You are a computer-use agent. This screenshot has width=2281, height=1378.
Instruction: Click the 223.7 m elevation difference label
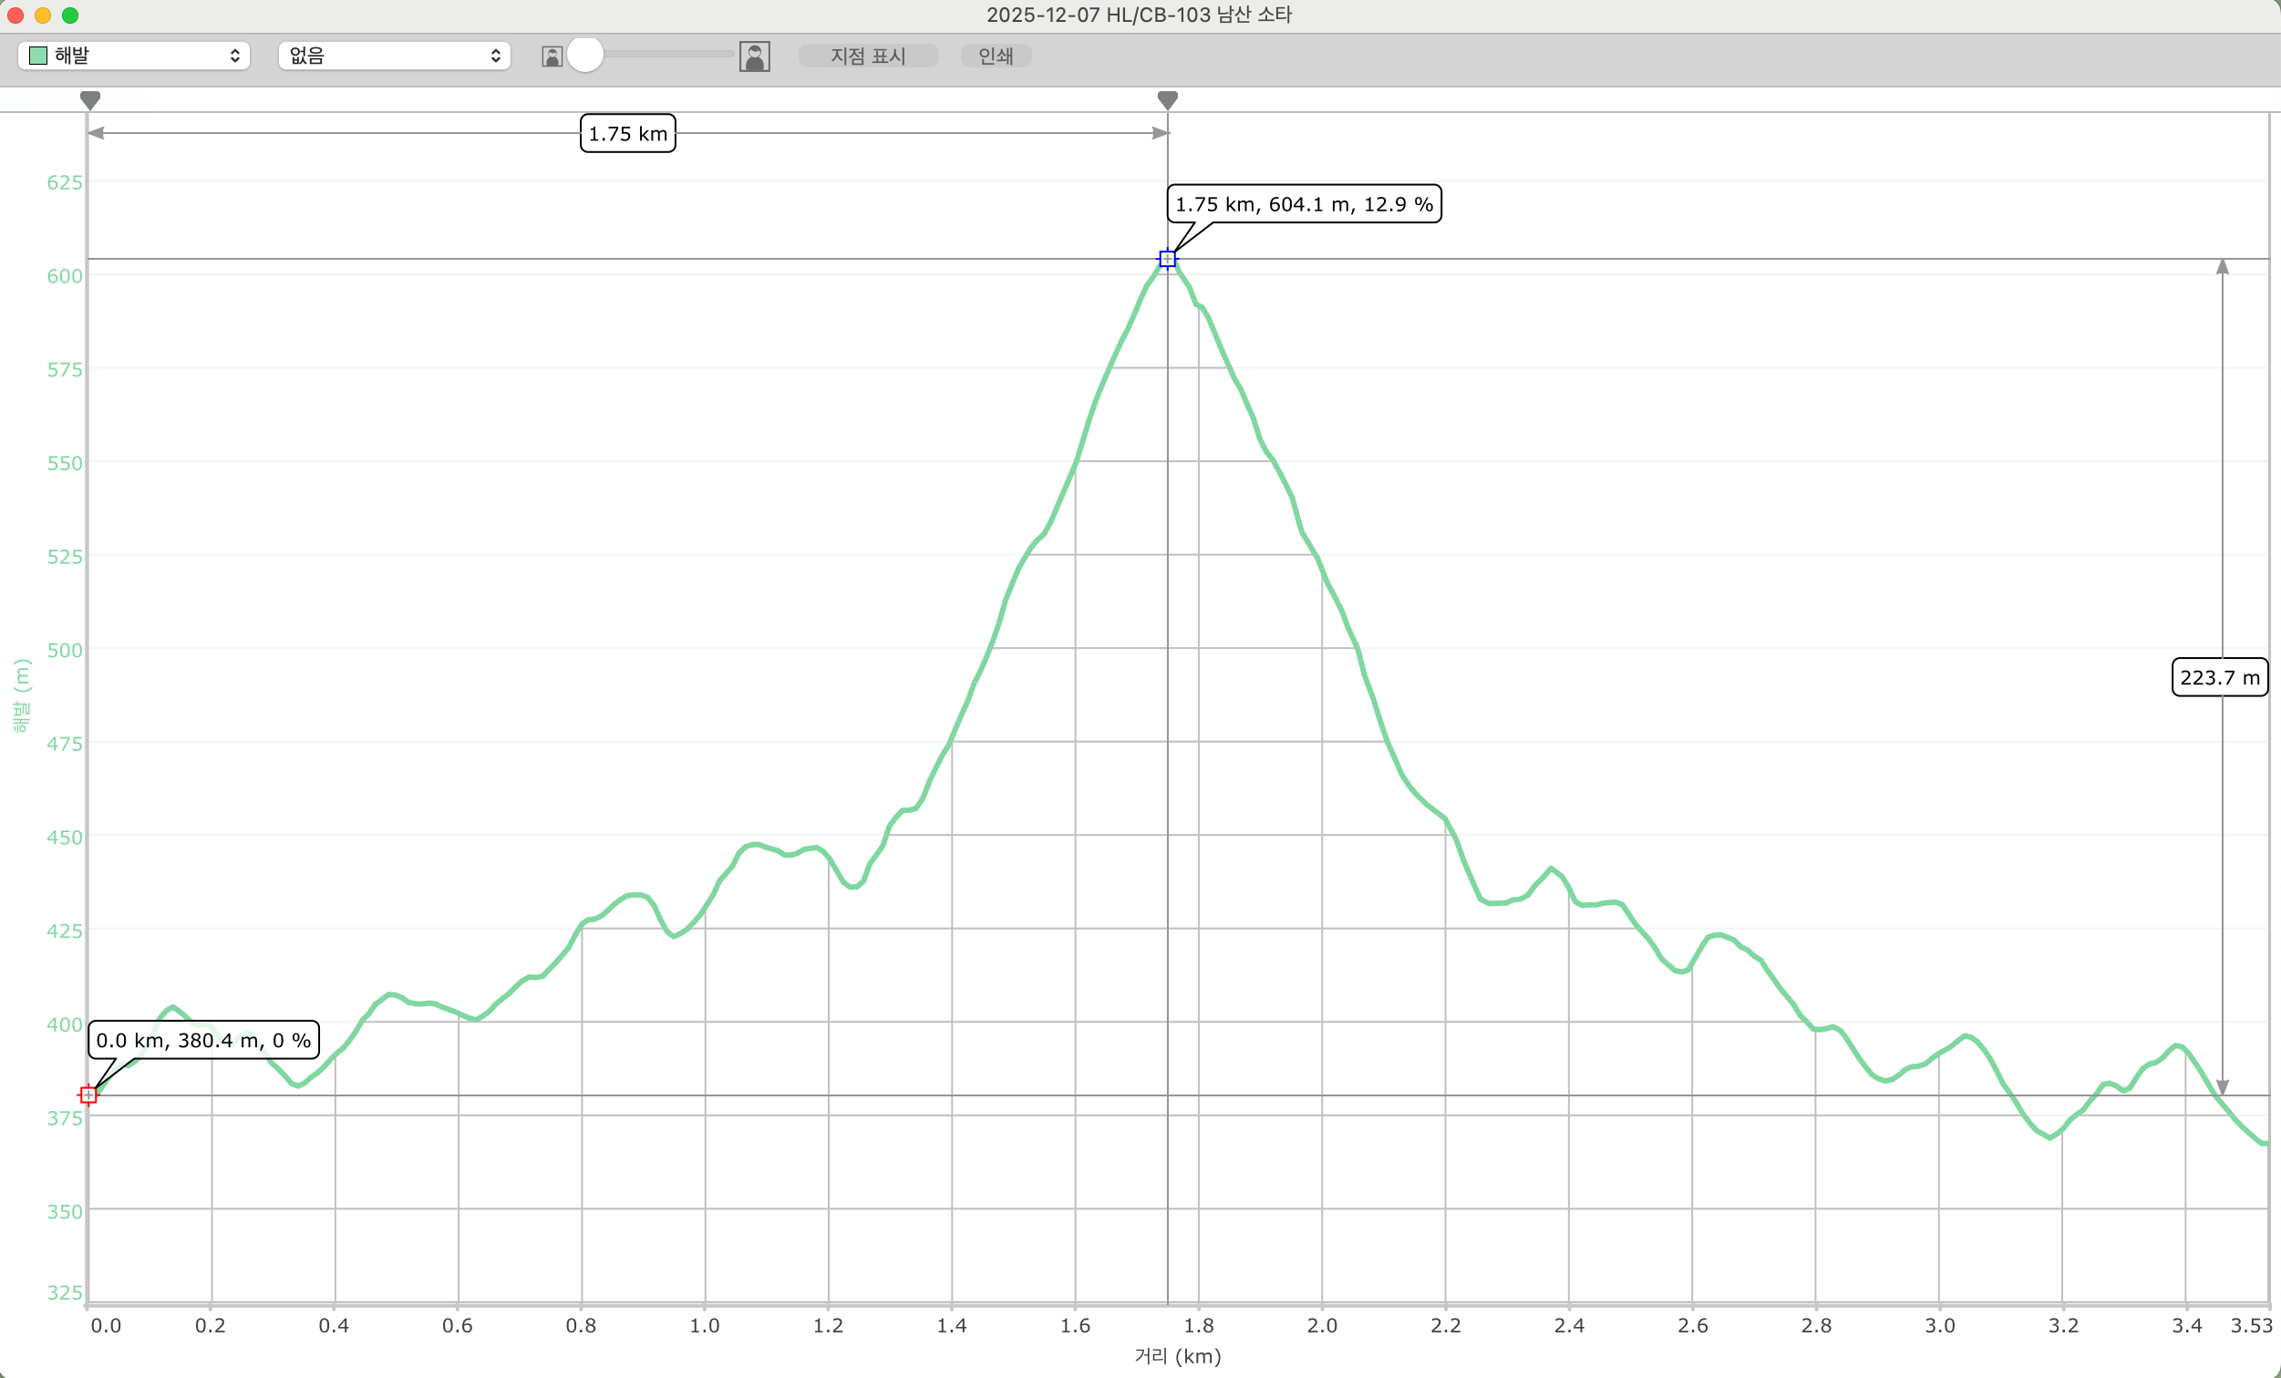(x=2219, y=677)
